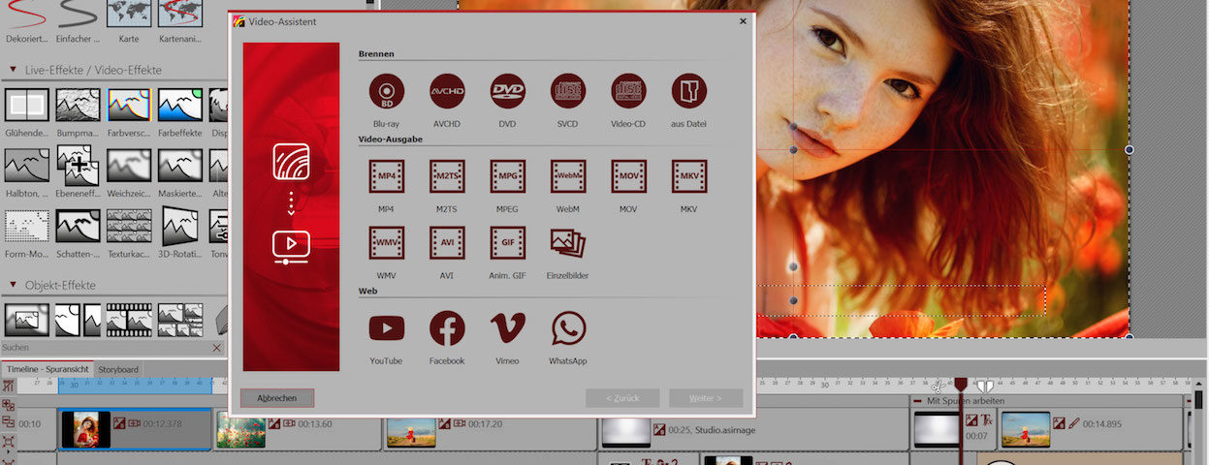
Task: Click the pencil icon on 00:14.895 clip
Action: point(1073,423)
